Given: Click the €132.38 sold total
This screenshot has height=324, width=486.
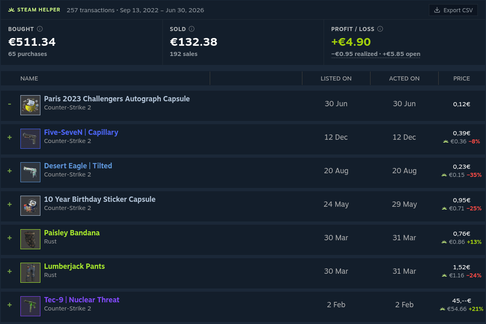Looking at the screenshot, I should pyautogui.click(x=194, y=42).
